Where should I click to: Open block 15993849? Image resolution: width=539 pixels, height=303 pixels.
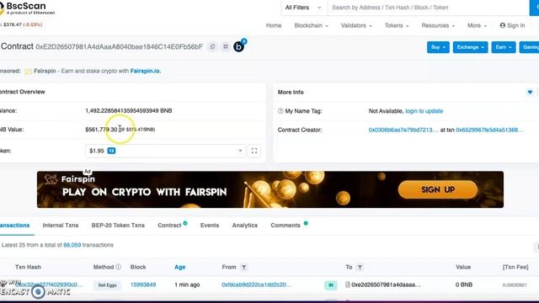pyautogui.click(x=143, y=284)
